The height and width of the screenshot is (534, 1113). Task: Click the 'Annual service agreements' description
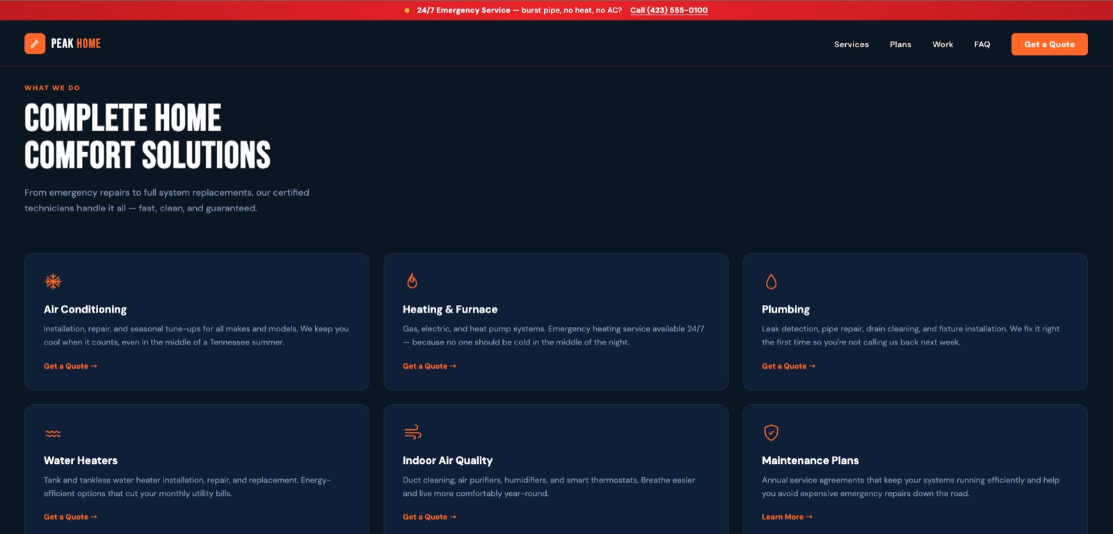point(911,487)
